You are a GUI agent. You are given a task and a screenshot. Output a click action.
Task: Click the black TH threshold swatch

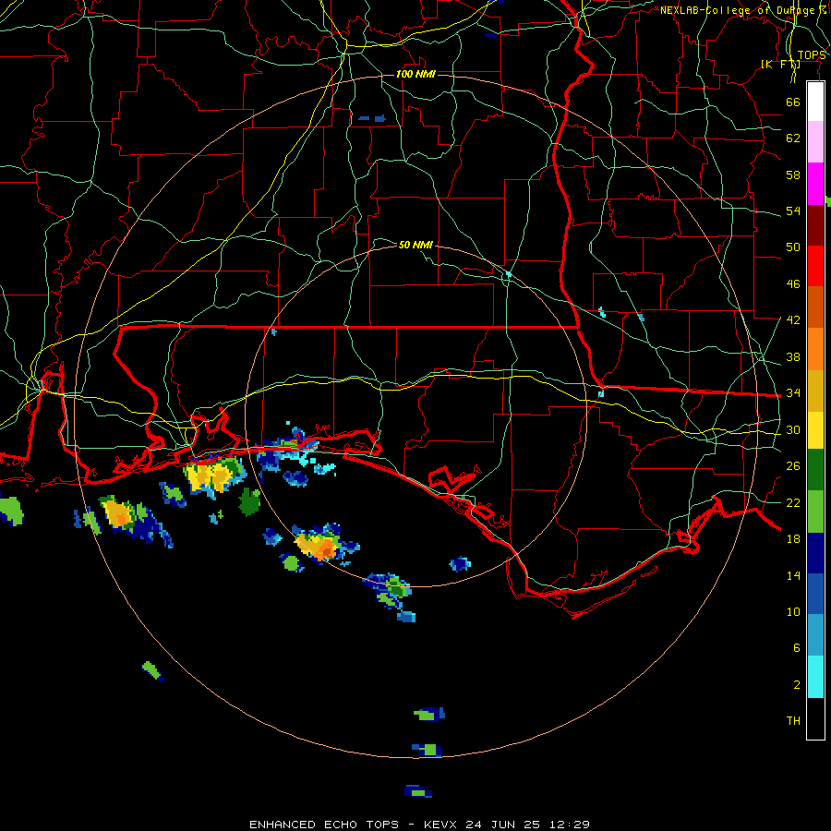tap(815, 718)
